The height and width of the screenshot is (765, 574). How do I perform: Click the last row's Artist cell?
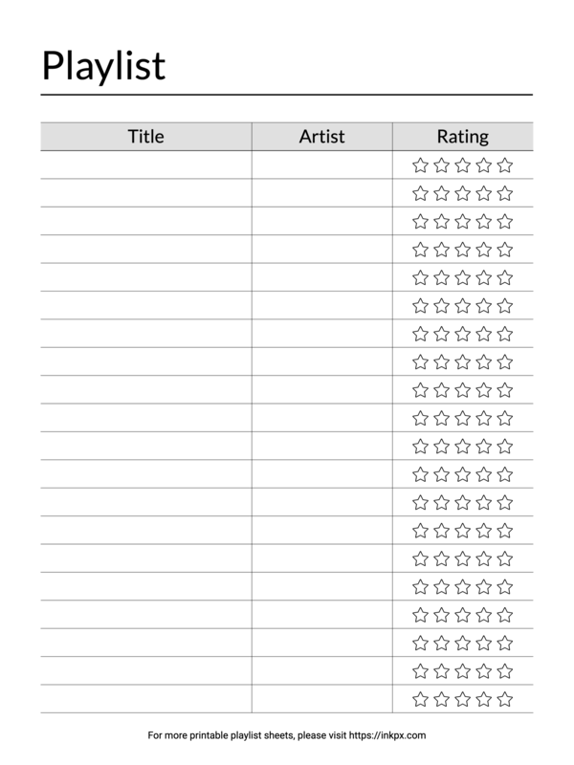(x=321, y=699)
